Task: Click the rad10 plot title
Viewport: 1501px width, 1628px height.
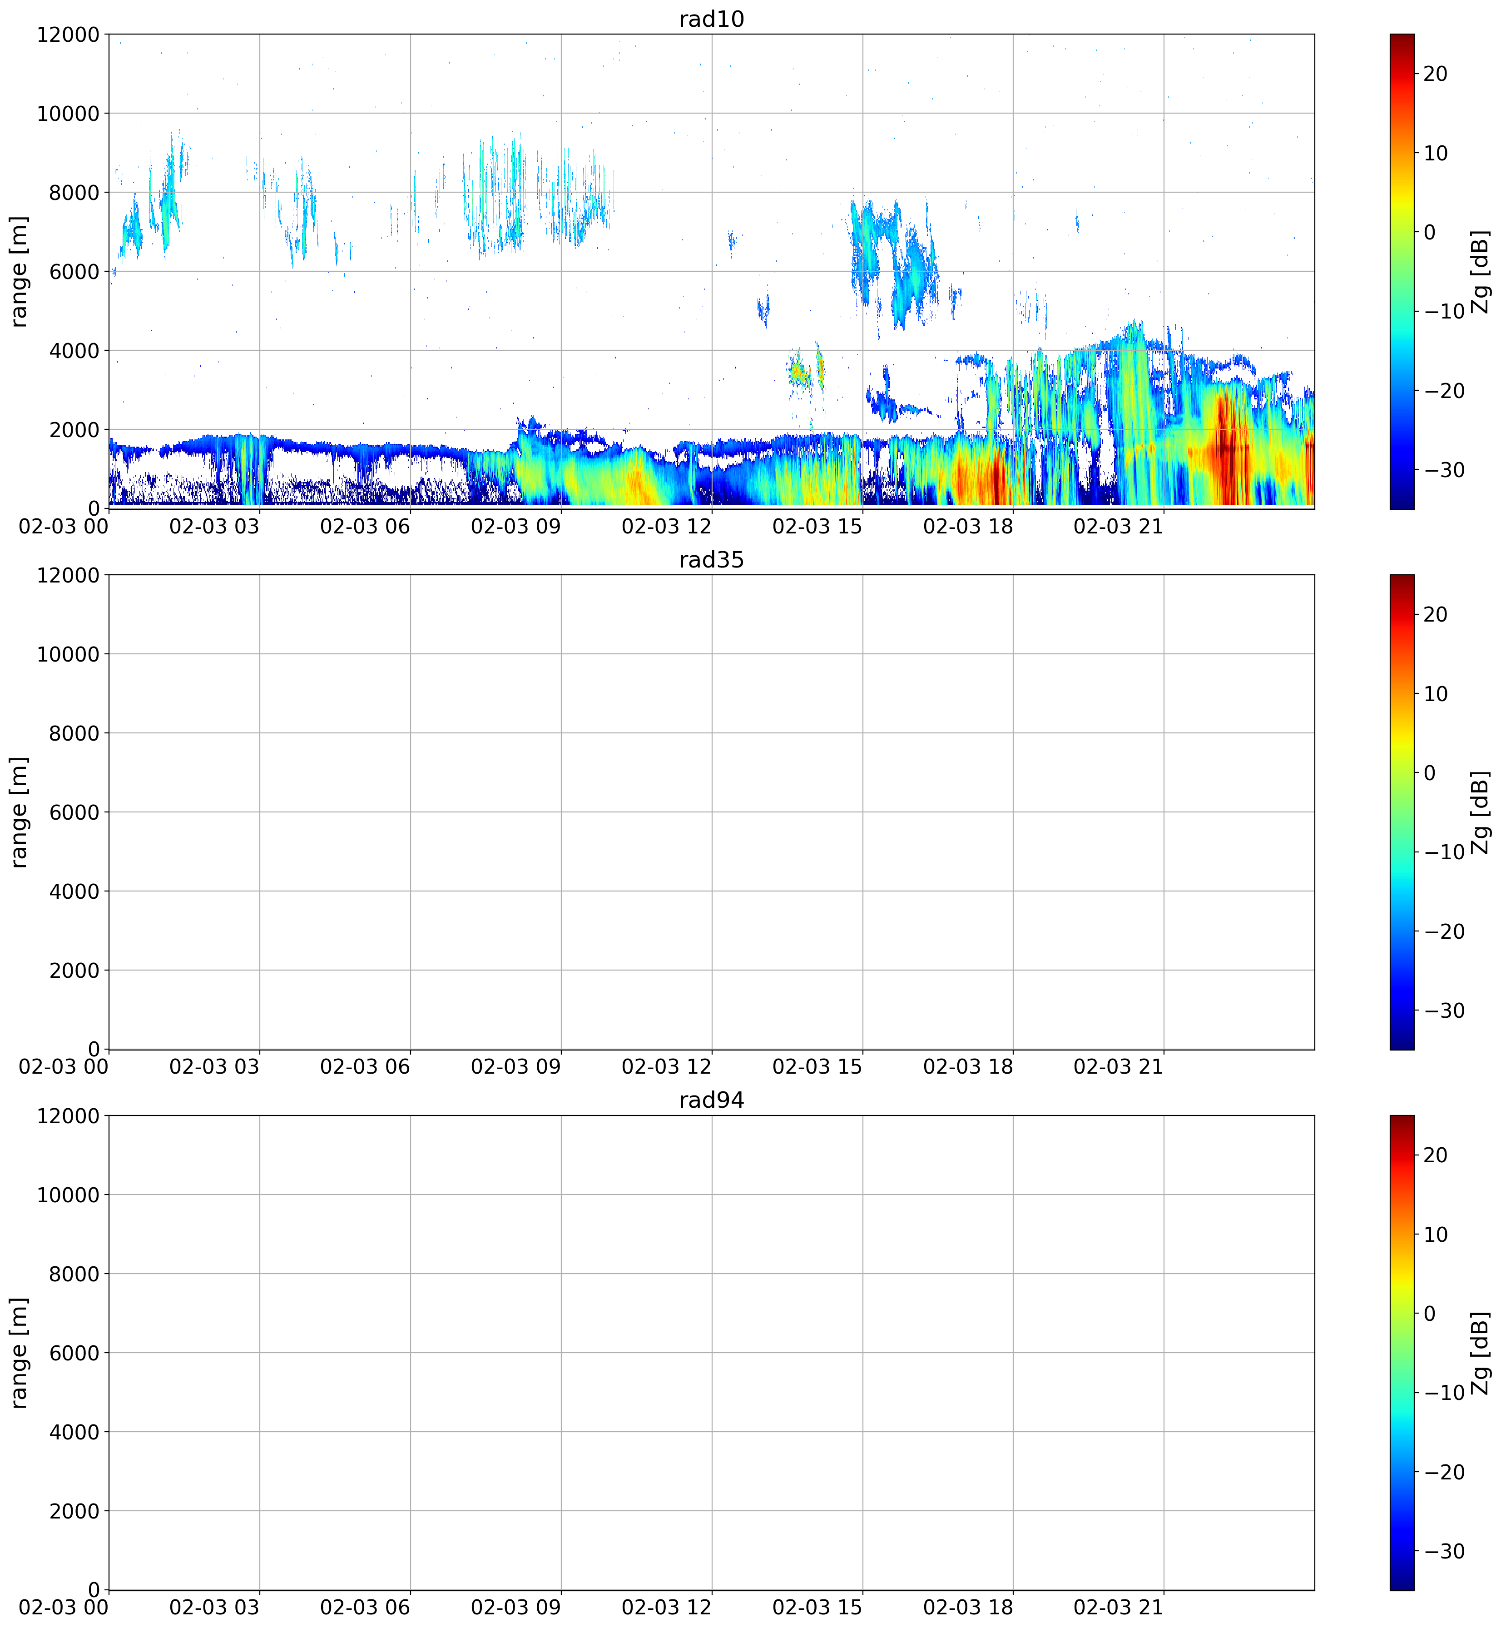Action: [x=712, y=19]
